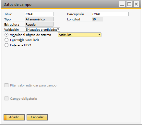The image size is (142, 125).
Task: Click the Título label
Action: pos(8,14)
